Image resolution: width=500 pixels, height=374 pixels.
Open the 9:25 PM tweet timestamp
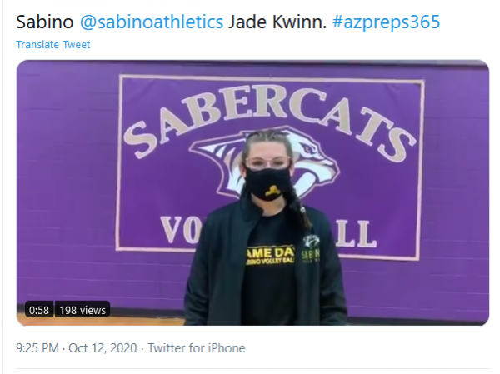(37, 348)
